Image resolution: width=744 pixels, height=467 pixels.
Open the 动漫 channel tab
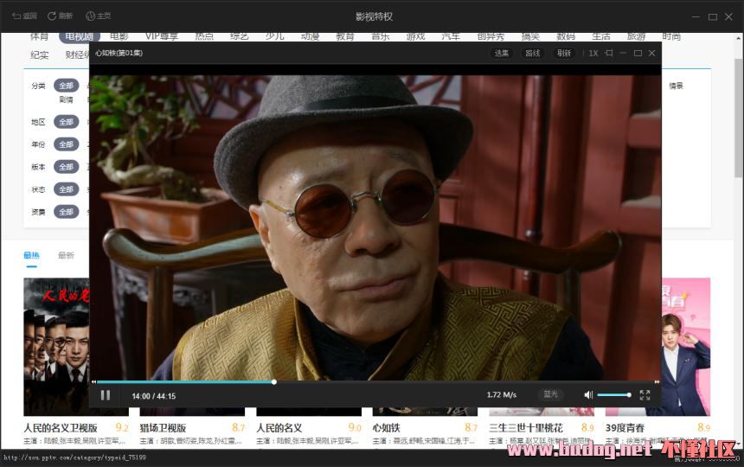[310, 36]
